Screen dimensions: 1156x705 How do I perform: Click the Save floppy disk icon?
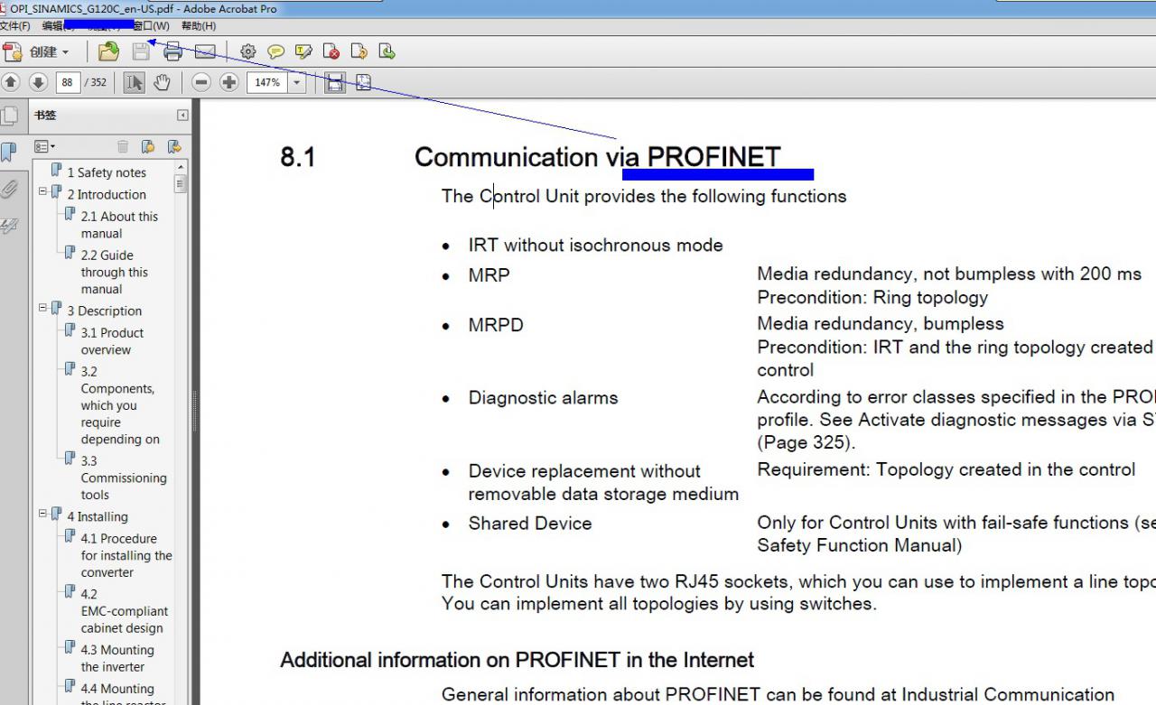pyautogui.click(x=141, y=51)
